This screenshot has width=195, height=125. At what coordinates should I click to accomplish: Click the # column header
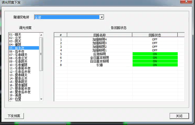61,35
